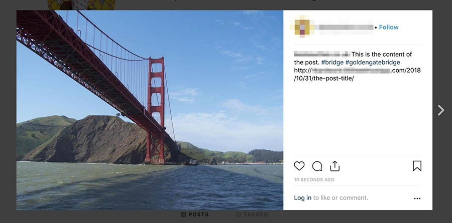Open the #goldengatebridge hashtag
The height and width of the screenshot is (223, 452).
pos(372,62)
